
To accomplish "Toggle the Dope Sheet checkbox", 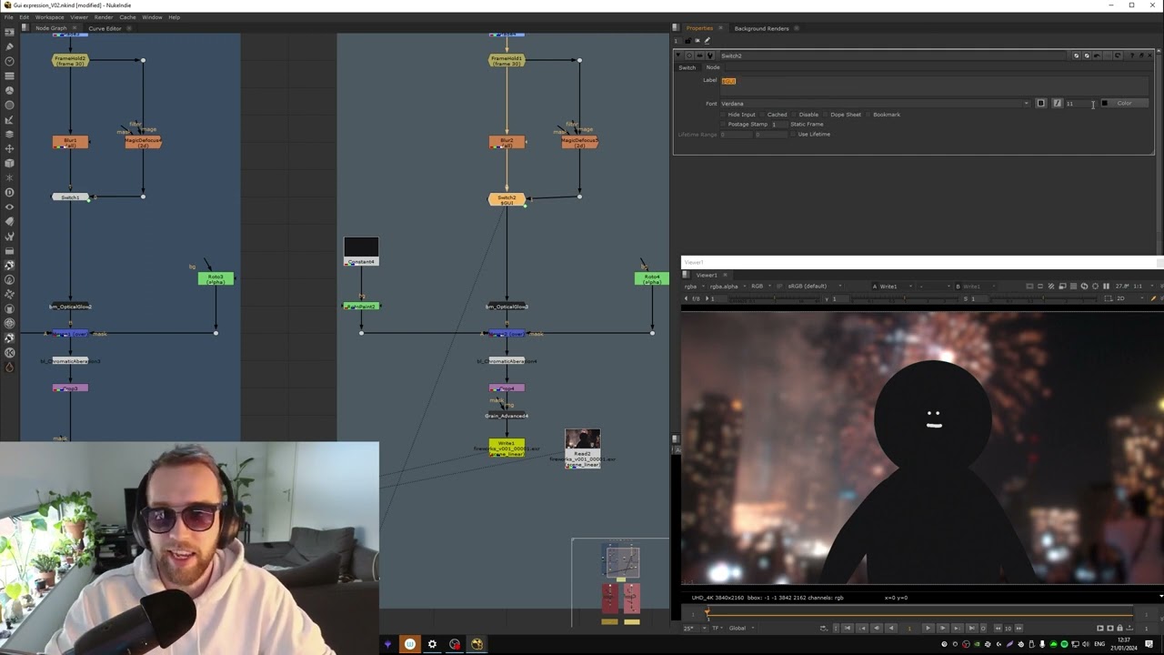I will [826, 115].
